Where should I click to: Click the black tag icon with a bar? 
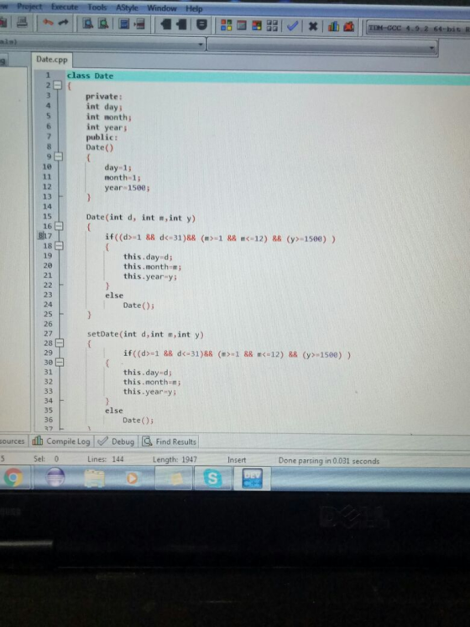pos(182,25)
